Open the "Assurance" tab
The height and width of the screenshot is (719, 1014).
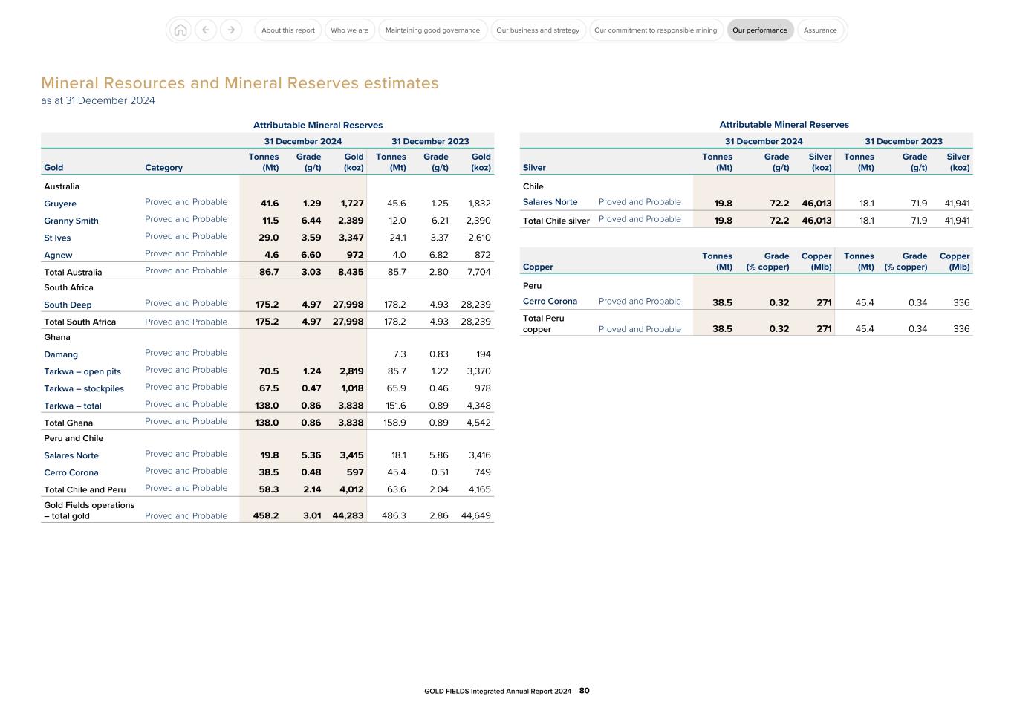point(820,30)
